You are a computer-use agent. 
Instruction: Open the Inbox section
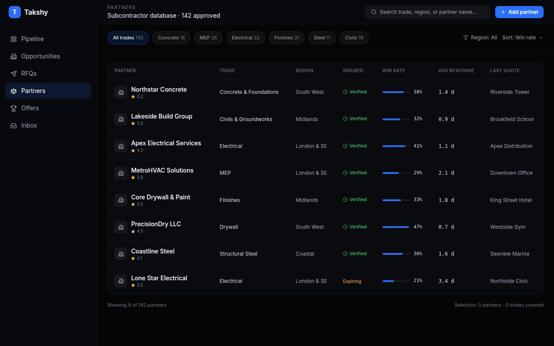(48, 125)
